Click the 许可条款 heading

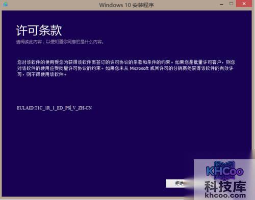pyautogui.click(x=39, y=31)
